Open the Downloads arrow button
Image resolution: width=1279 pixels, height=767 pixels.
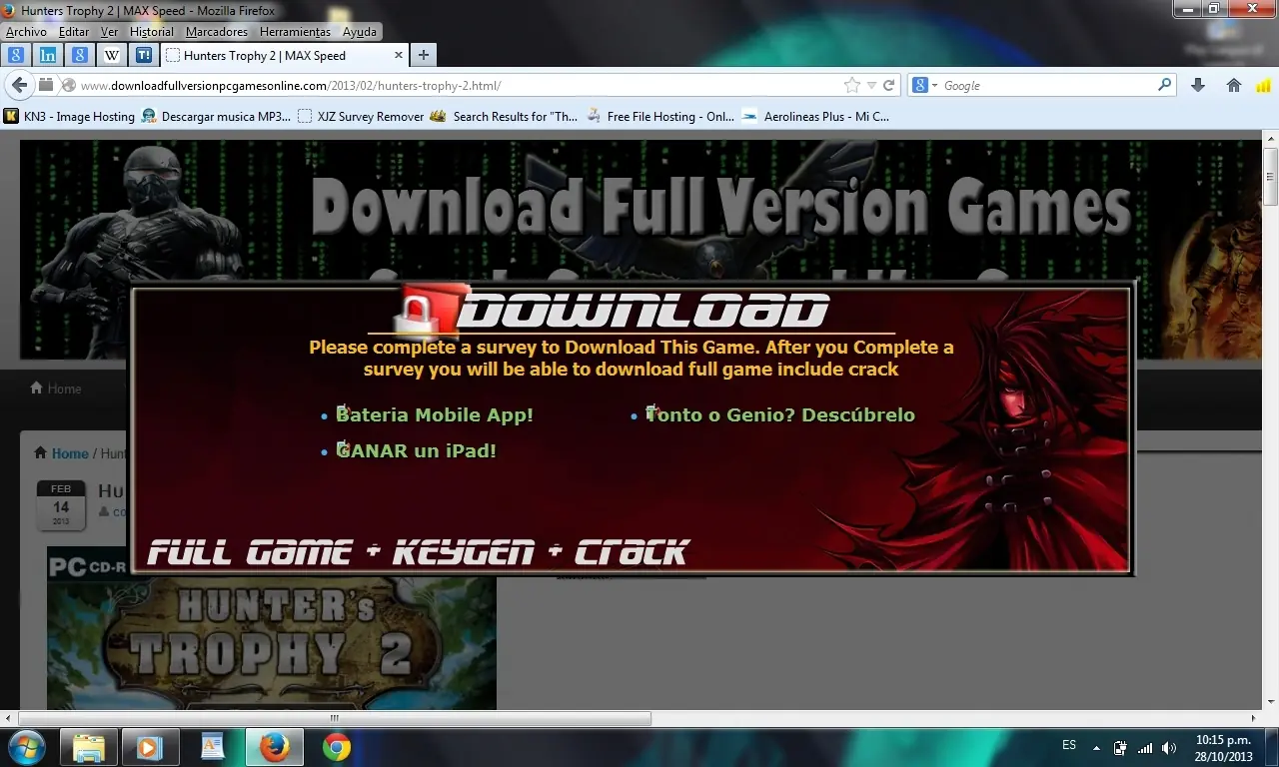1198,85
